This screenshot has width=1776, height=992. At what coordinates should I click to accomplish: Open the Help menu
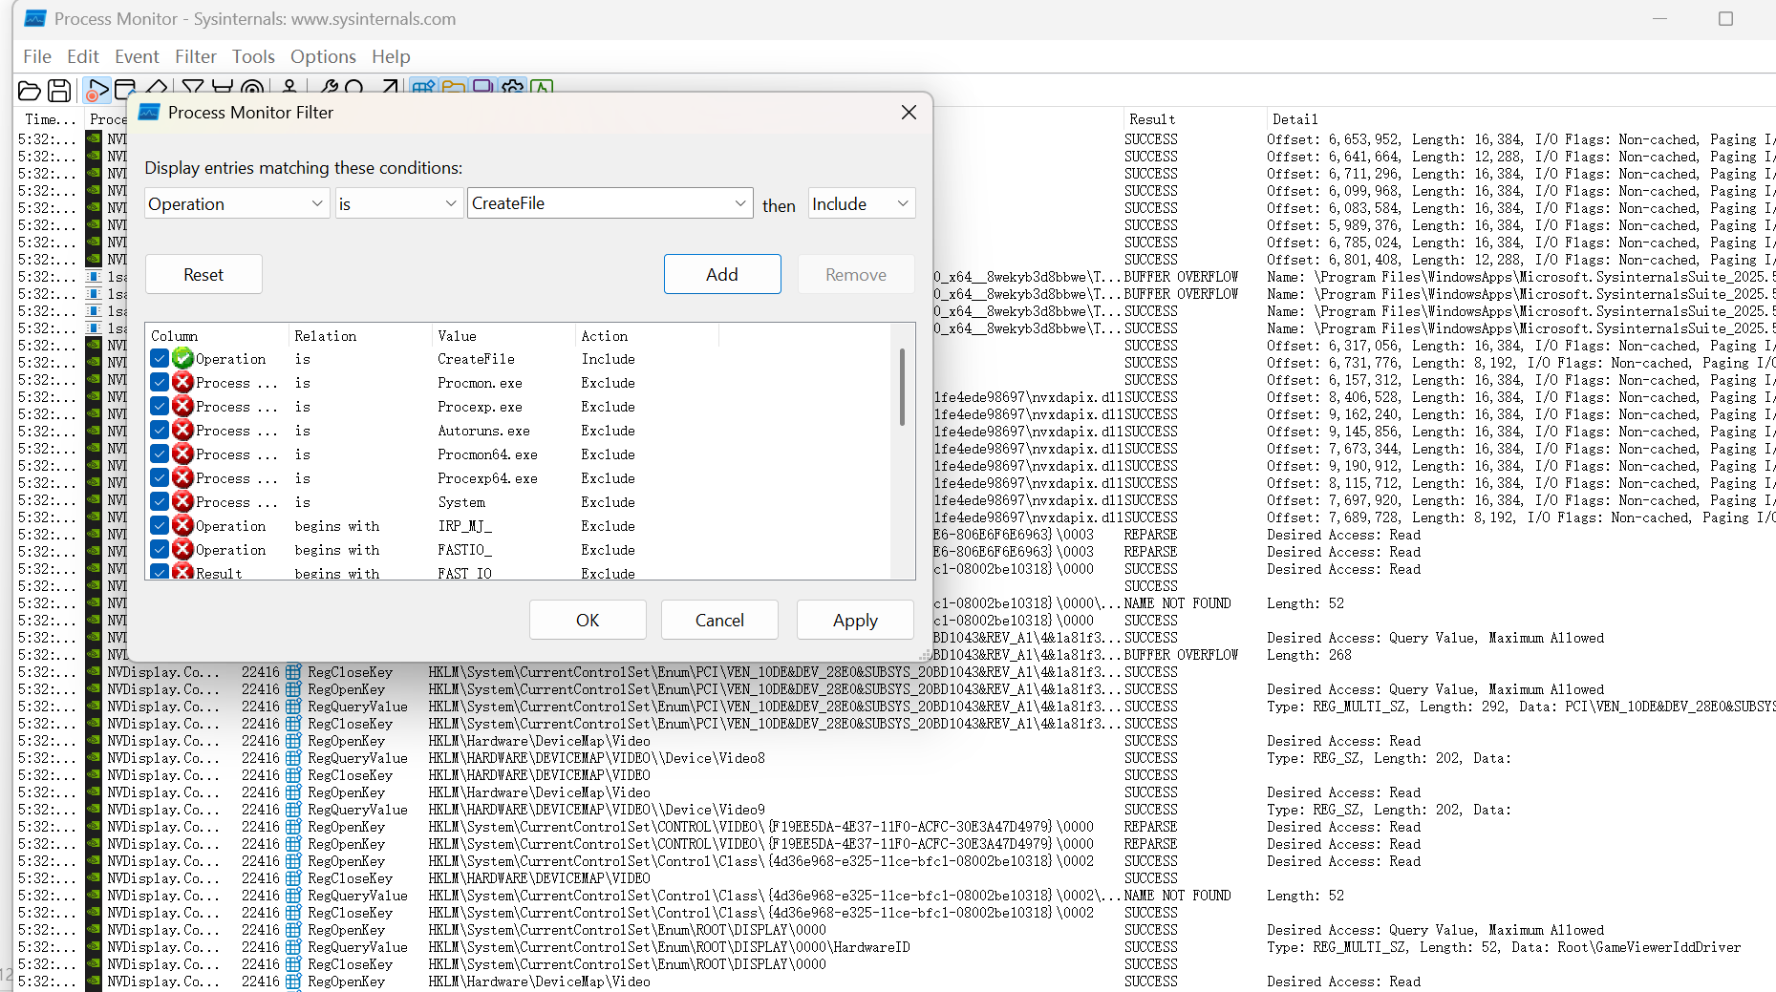coord(391,56)
